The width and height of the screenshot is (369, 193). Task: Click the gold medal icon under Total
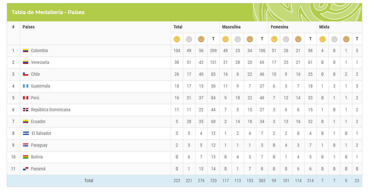click(177, 39)
